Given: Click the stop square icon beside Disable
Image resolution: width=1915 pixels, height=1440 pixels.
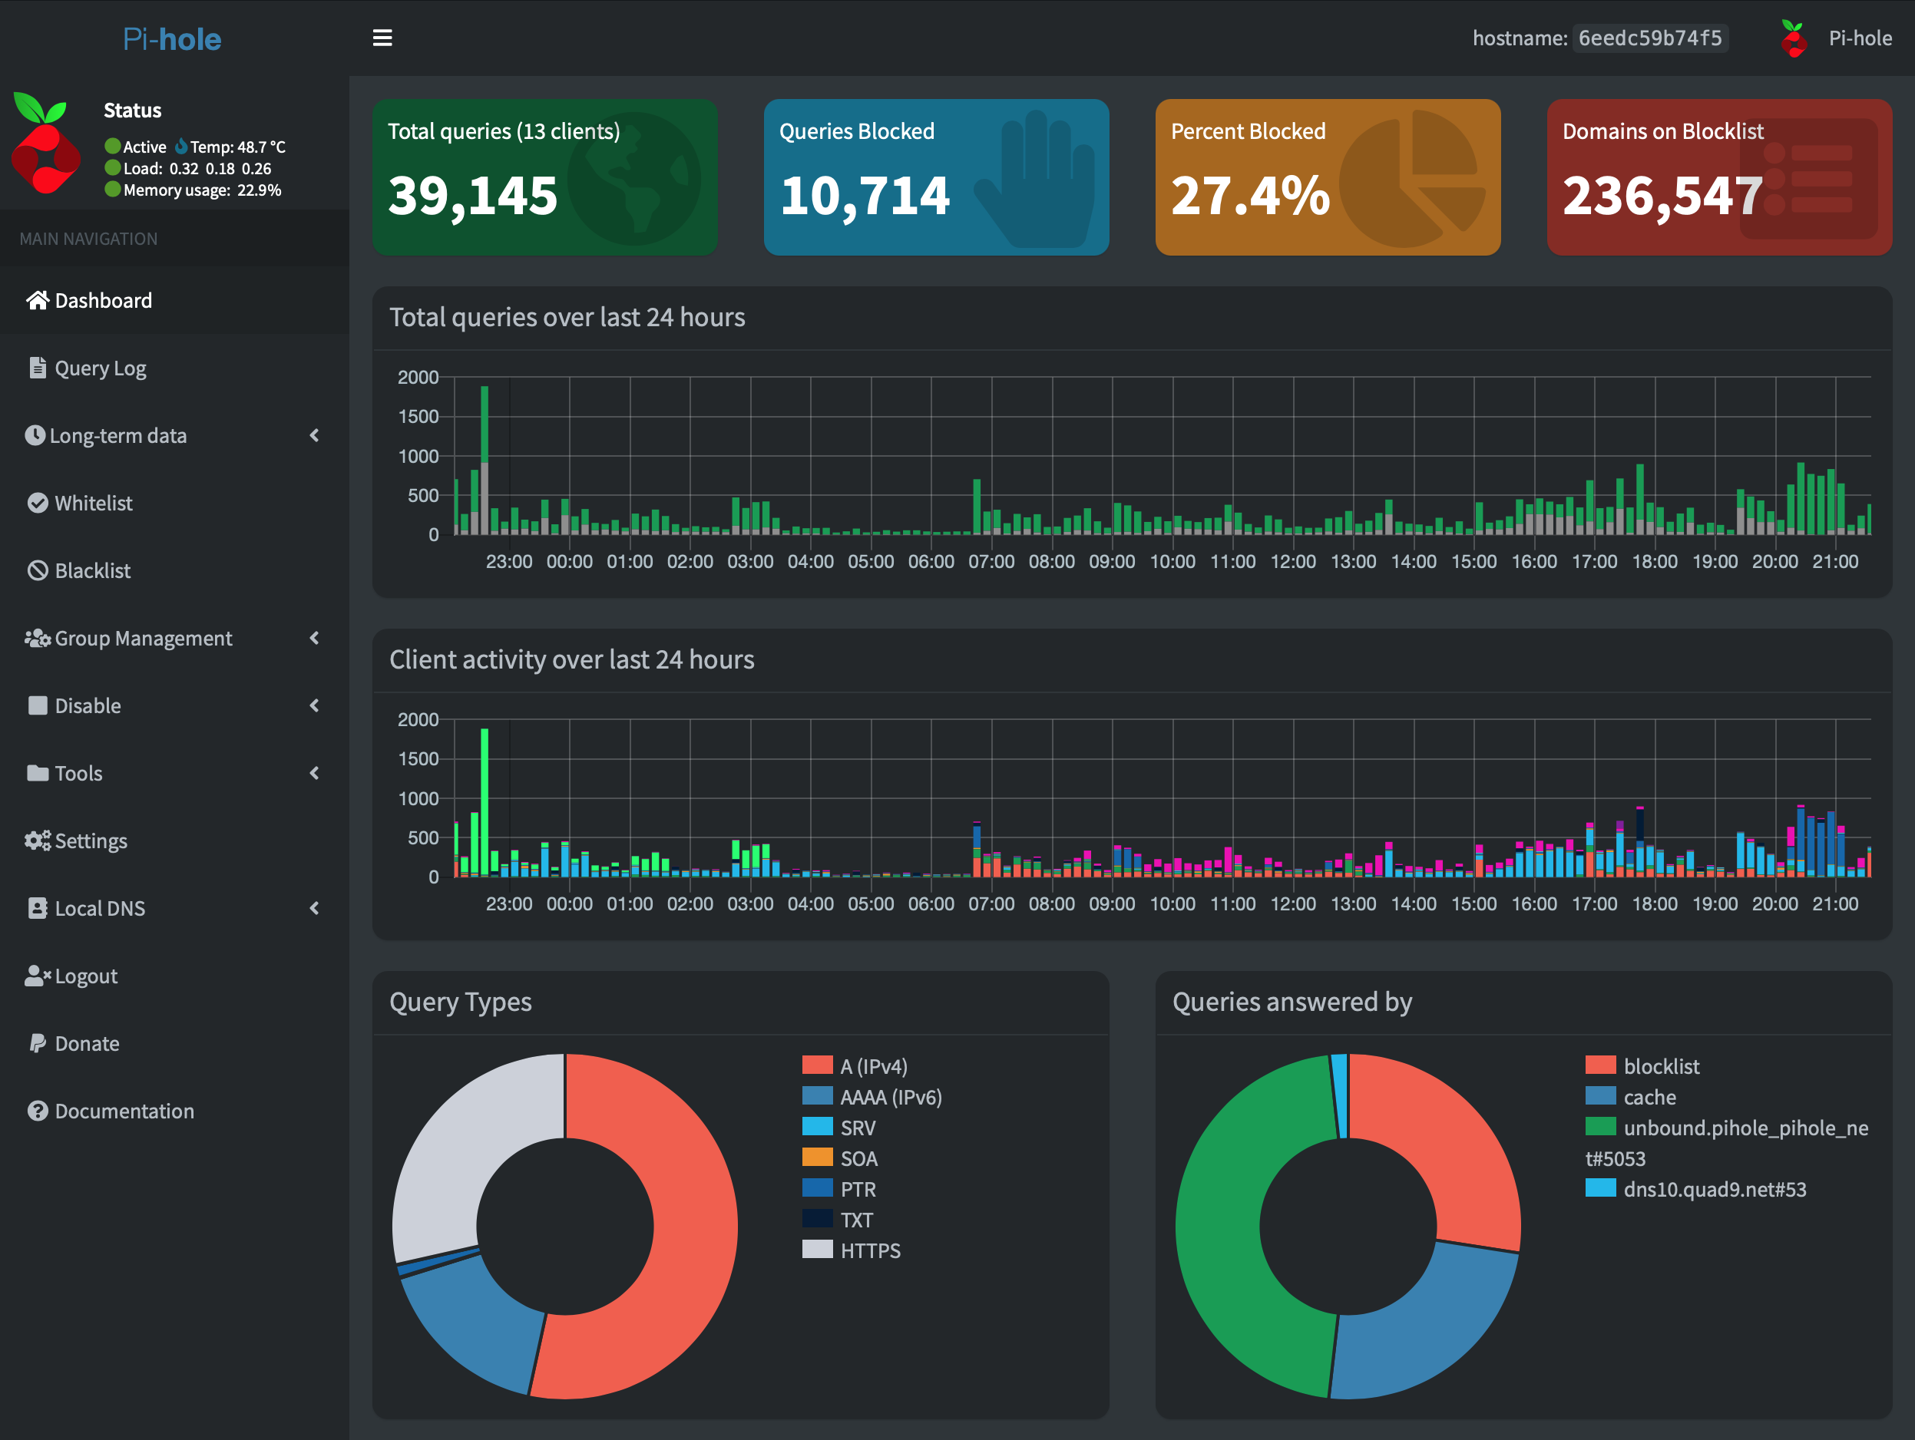Looking at the screenshot, I should pyautogui.click(x=37, y=705).
